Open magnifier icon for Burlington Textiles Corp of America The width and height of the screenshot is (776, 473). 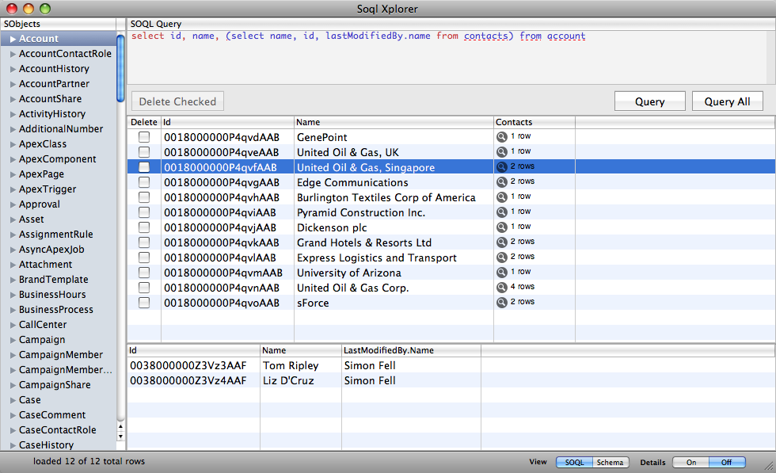(502, 197)
